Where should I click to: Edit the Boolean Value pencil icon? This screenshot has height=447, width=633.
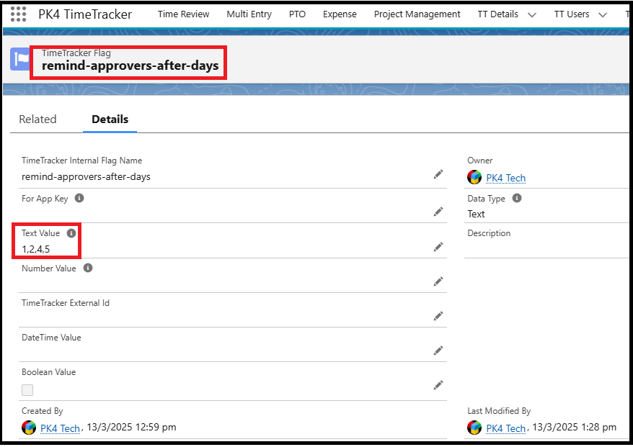[x=438, y=385]
